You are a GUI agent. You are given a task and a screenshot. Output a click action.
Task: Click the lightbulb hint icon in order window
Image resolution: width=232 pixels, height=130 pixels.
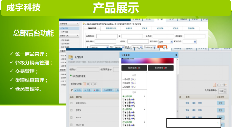84,24
